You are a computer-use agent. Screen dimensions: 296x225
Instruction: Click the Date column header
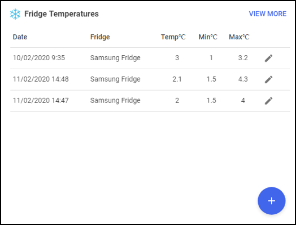pyautogui.click(x=20, y=37)
